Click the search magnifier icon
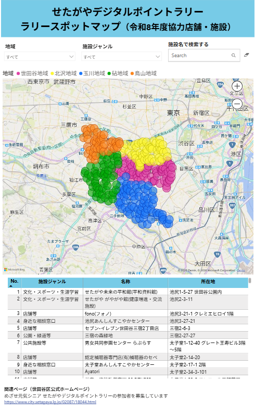Image resolution: width=255 pixels, height=408 pixels. click(233, 56)
